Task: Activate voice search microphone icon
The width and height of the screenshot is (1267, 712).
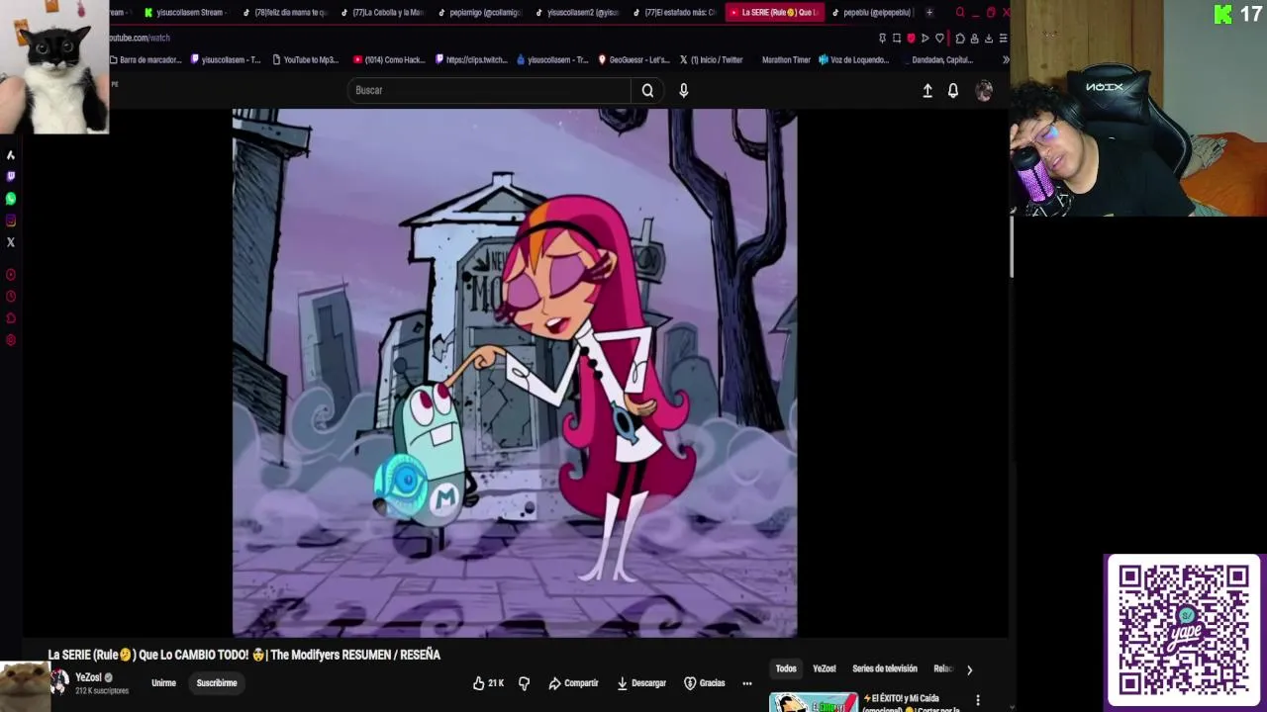Action: pos(683,90)
